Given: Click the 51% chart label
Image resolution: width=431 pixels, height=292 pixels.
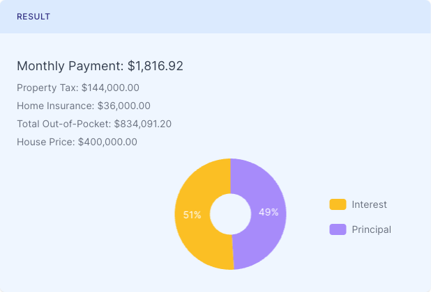Looking at the screenshot, I should (x=192, y=215).
